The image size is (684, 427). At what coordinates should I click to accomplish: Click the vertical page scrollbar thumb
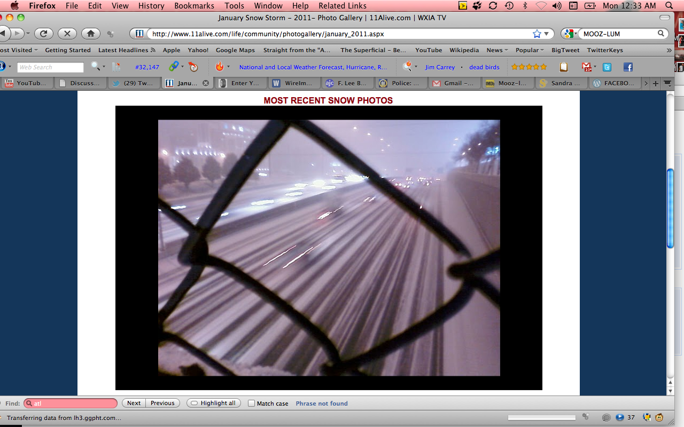[x=670, y=208]
